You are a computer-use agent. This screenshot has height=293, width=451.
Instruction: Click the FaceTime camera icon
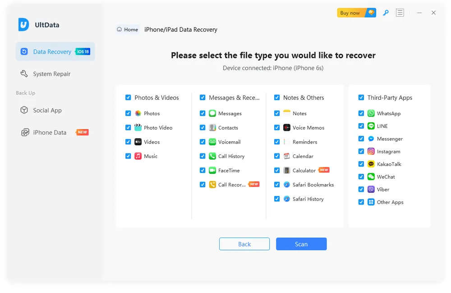coord(212,170)
